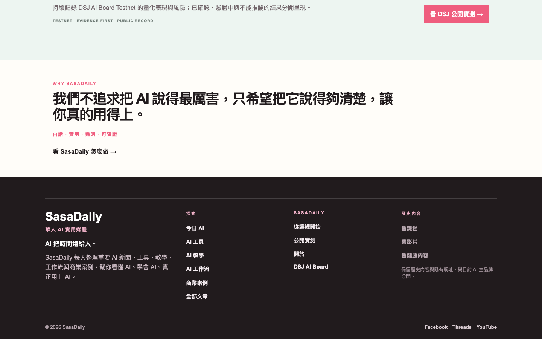Click the EVIDENCE-FIRST tag text
This screenshot has height=339, width=542.
[95, 21]
